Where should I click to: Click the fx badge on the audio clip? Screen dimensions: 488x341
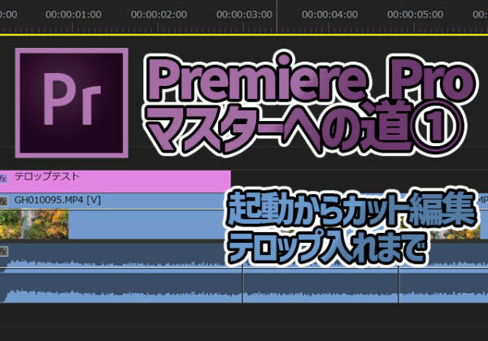(3, 252)
